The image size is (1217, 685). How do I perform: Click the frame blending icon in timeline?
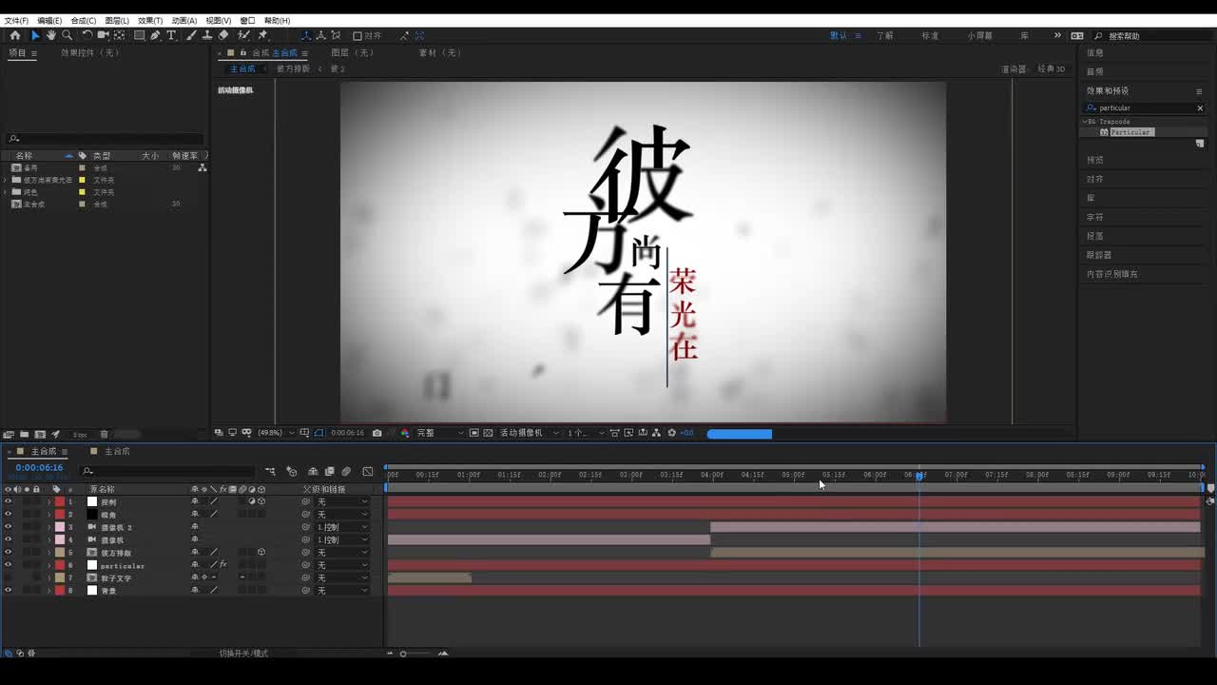329,471
